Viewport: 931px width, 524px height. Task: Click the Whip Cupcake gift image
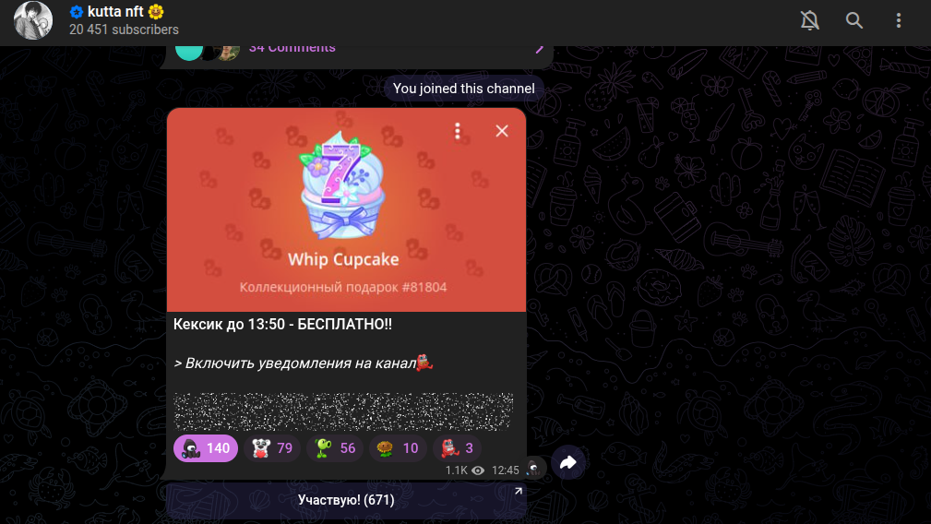(x=342, y=184)
